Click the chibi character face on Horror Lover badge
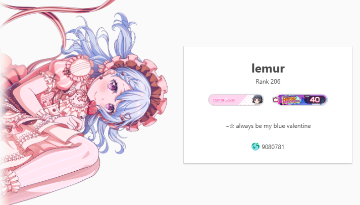Image resolution: width=360 pixels, height=205 pixels. click(258, 100)
